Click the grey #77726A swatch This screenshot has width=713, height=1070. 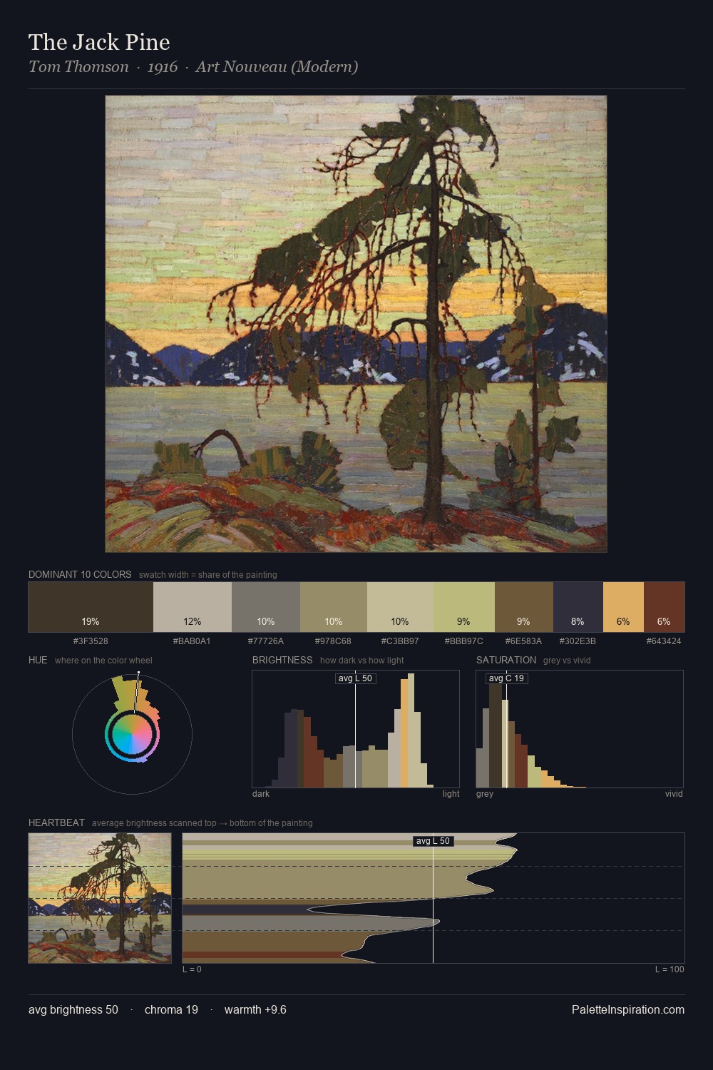[266, 607]
